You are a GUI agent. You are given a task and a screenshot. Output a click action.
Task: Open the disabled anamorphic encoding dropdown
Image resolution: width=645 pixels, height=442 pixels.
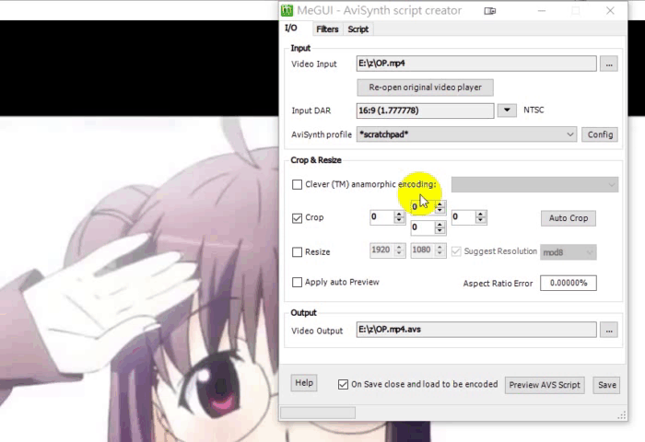(x=534, y=184)
